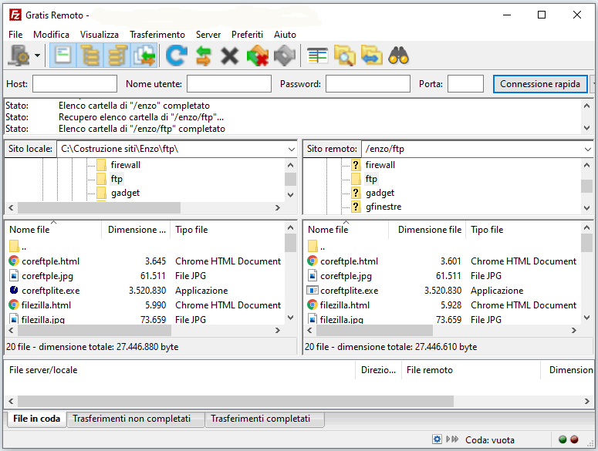598x451 pixels.
Task: Select local ftp folder in tree
Action: pos(117,179)
